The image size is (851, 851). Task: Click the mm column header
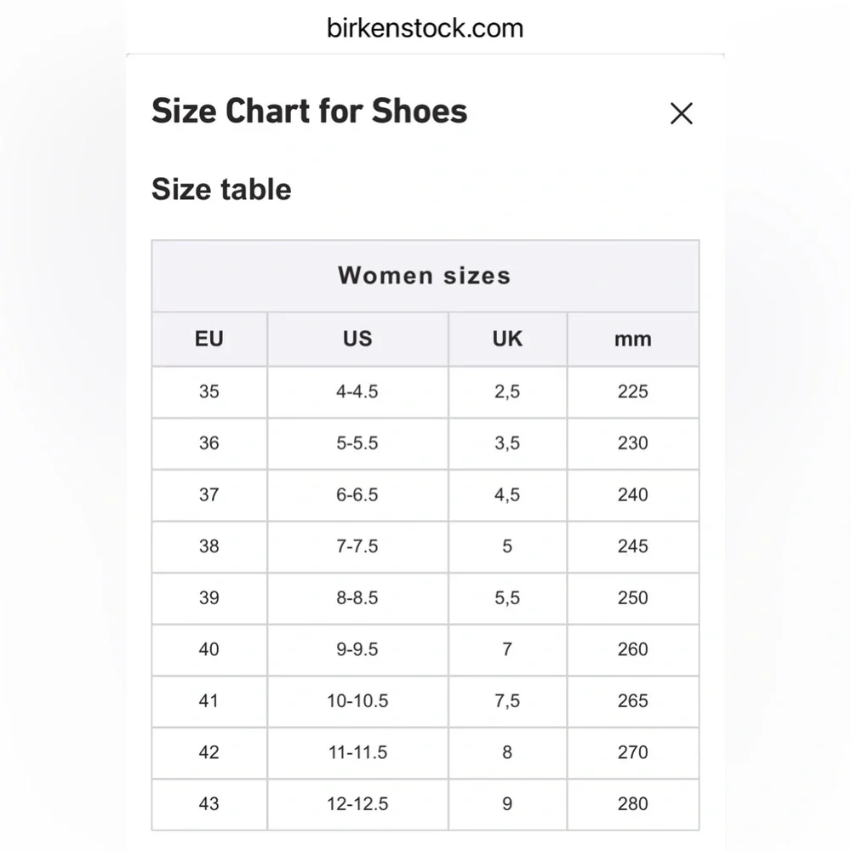[x=632, y=339]
